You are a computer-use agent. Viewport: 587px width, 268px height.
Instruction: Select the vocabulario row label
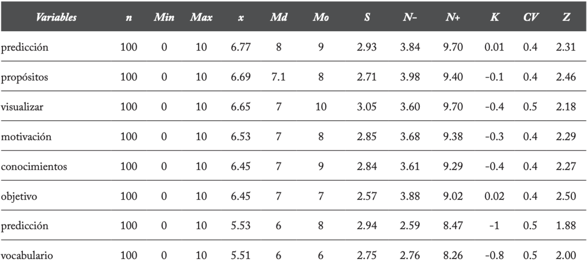tap(26, 256)
